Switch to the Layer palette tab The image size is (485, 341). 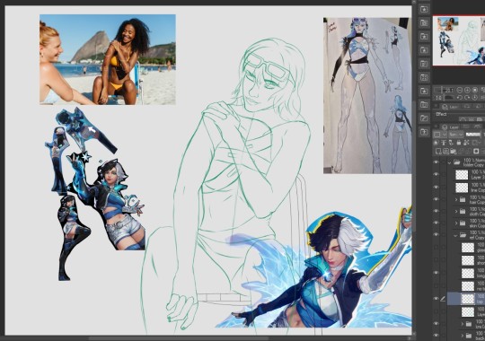click(x=450, y=127)
